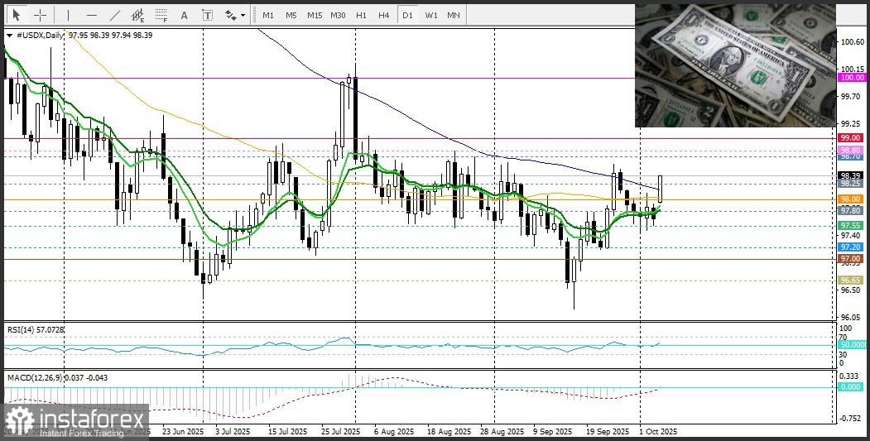This screenshot has height=441, width=870.
Task: Click the red 99.00 price level label
Action: (853, 137)
